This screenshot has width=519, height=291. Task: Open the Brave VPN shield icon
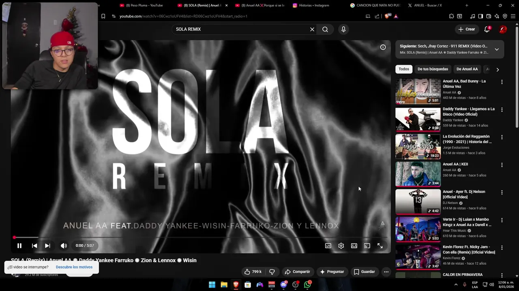tap(505, 16)
